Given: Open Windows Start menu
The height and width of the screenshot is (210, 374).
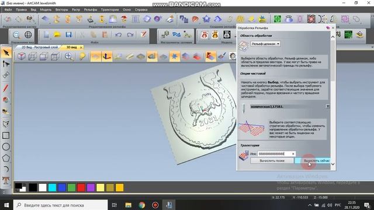Looking at the screenshot, I should coord(6,205).
